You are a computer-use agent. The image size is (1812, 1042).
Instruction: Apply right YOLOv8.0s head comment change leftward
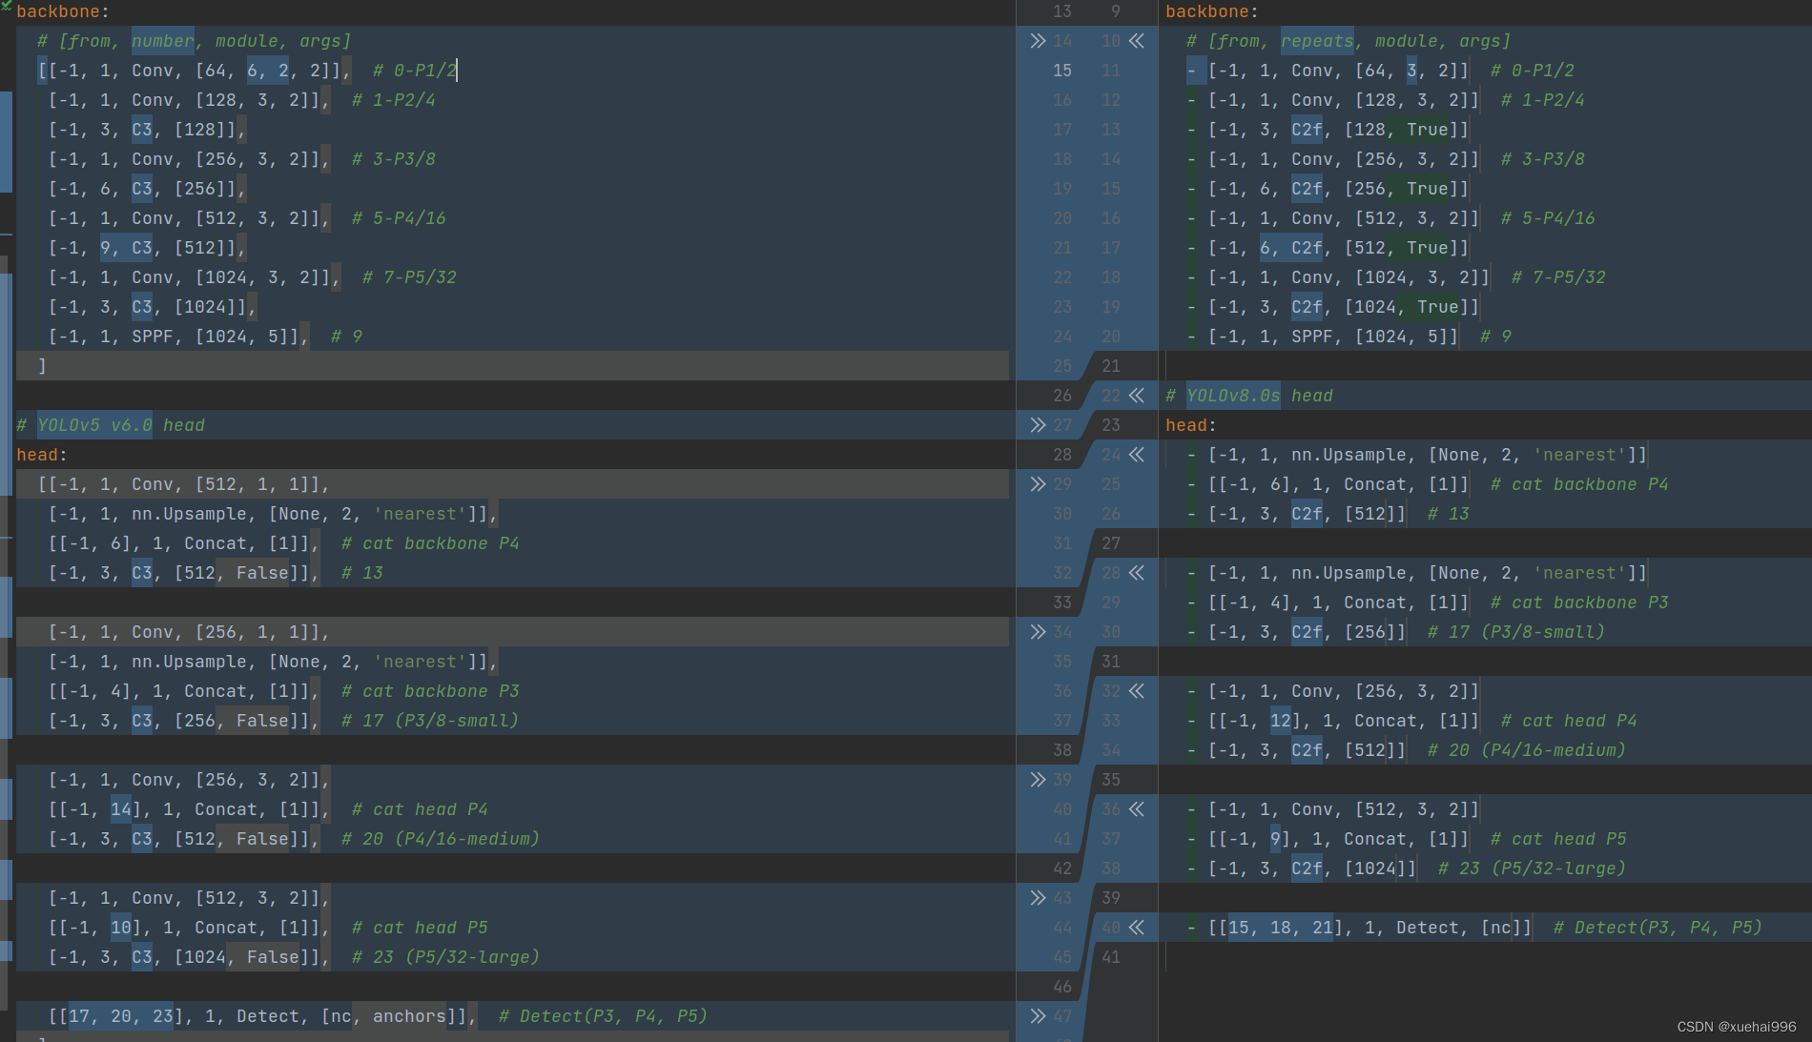[x=1137, y=396]
